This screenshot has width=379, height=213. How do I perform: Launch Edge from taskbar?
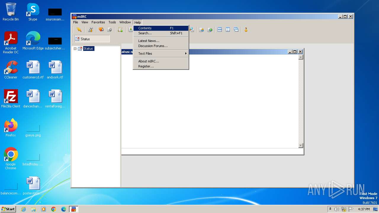point(64,209)
